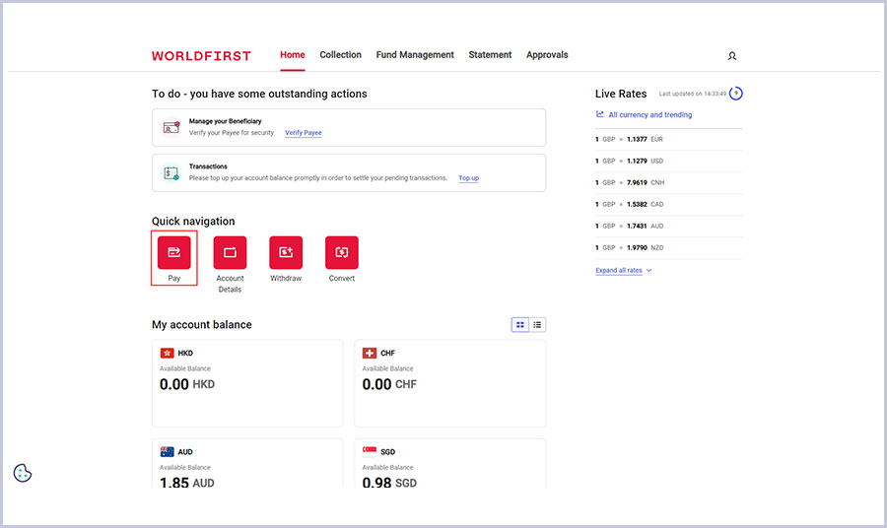Image resolution: width=887 pixels, height=528 pixels.
Task: Open cookie preferences icon
Action: (24, 473)
